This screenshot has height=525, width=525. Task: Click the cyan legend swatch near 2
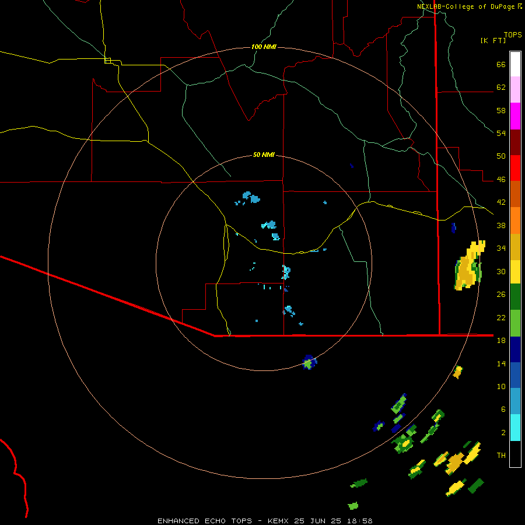point(515,428)
